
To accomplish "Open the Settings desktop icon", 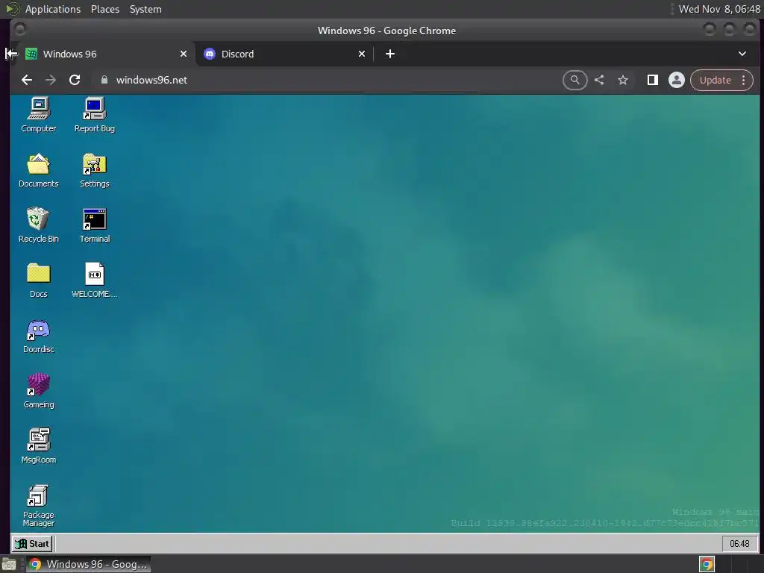I will click(x=95, y=171).
